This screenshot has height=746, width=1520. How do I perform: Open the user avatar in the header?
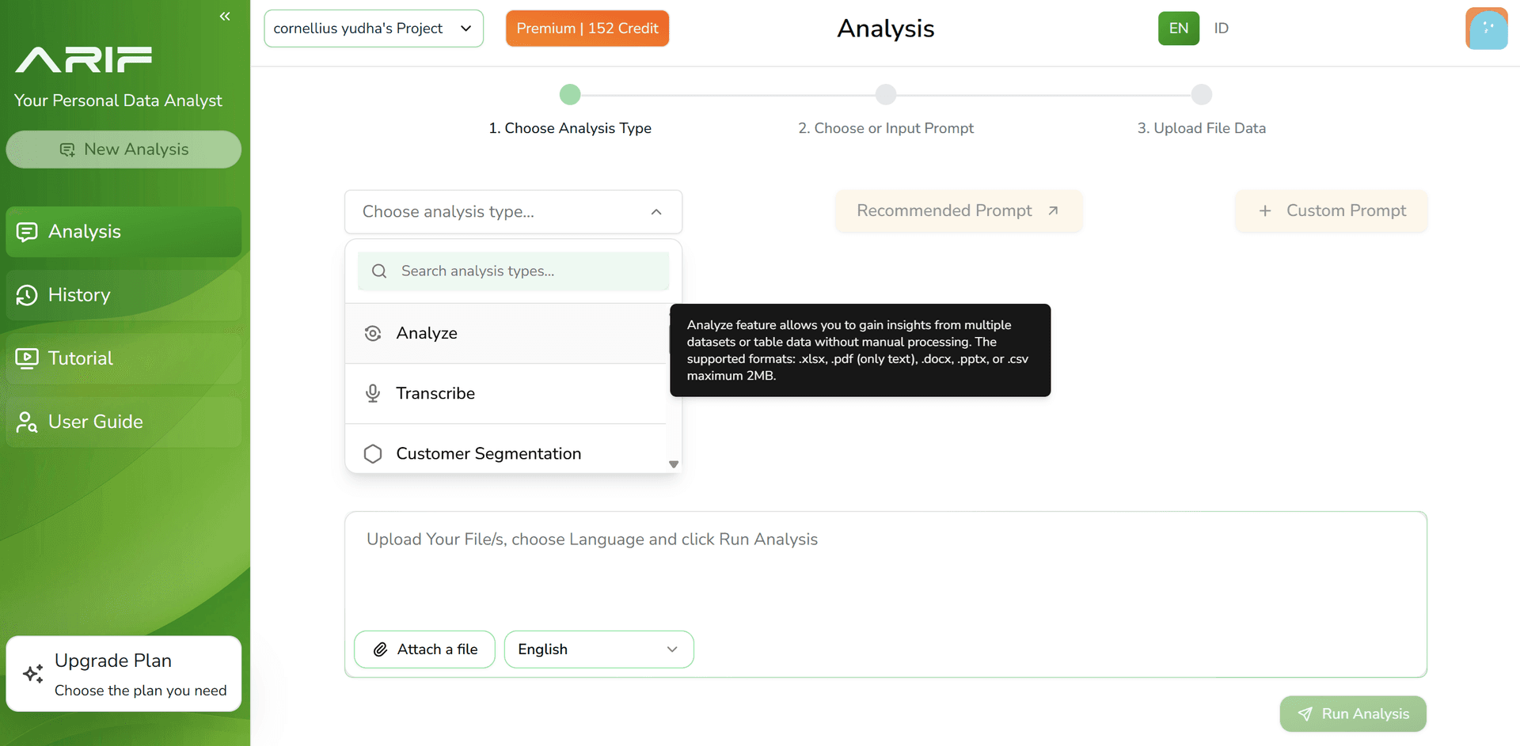click(x=1486, y=28)
